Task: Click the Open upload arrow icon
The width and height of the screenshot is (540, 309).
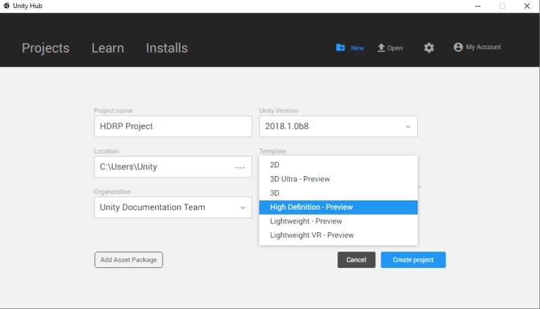Action: (x=381, y=47)
